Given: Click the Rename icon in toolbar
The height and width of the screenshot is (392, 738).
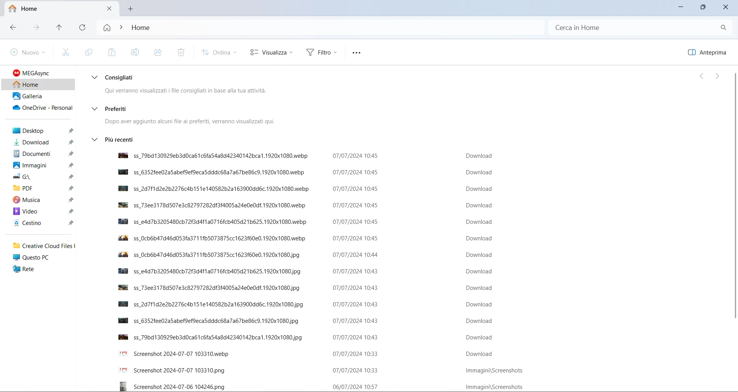Looking at the screenshot, I should [x=135, y=53].
